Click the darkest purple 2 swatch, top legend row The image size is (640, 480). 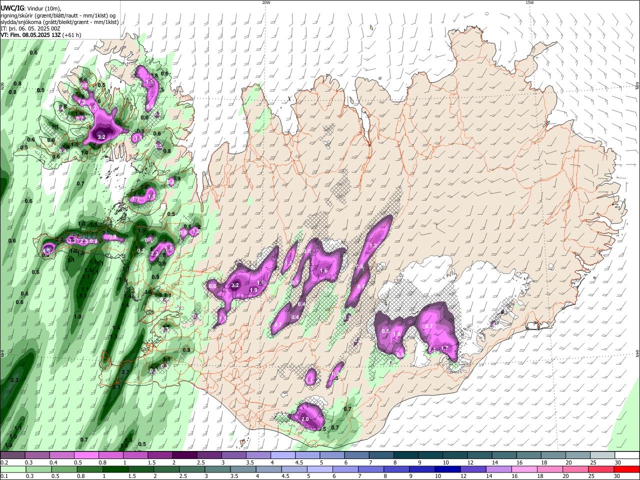coord(184,455)
